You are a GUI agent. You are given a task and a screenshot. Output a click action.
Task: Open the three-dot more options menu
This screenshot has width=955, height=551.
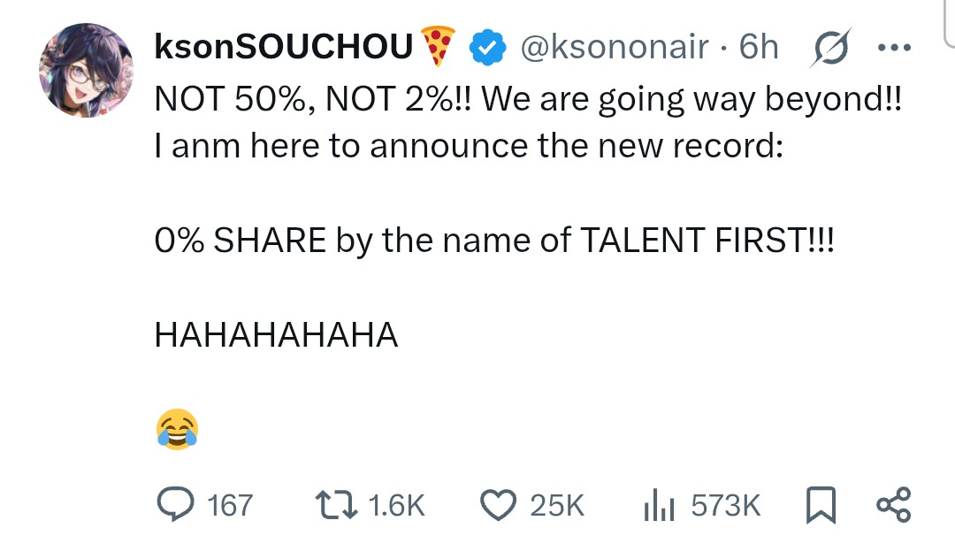click(894, 48)
